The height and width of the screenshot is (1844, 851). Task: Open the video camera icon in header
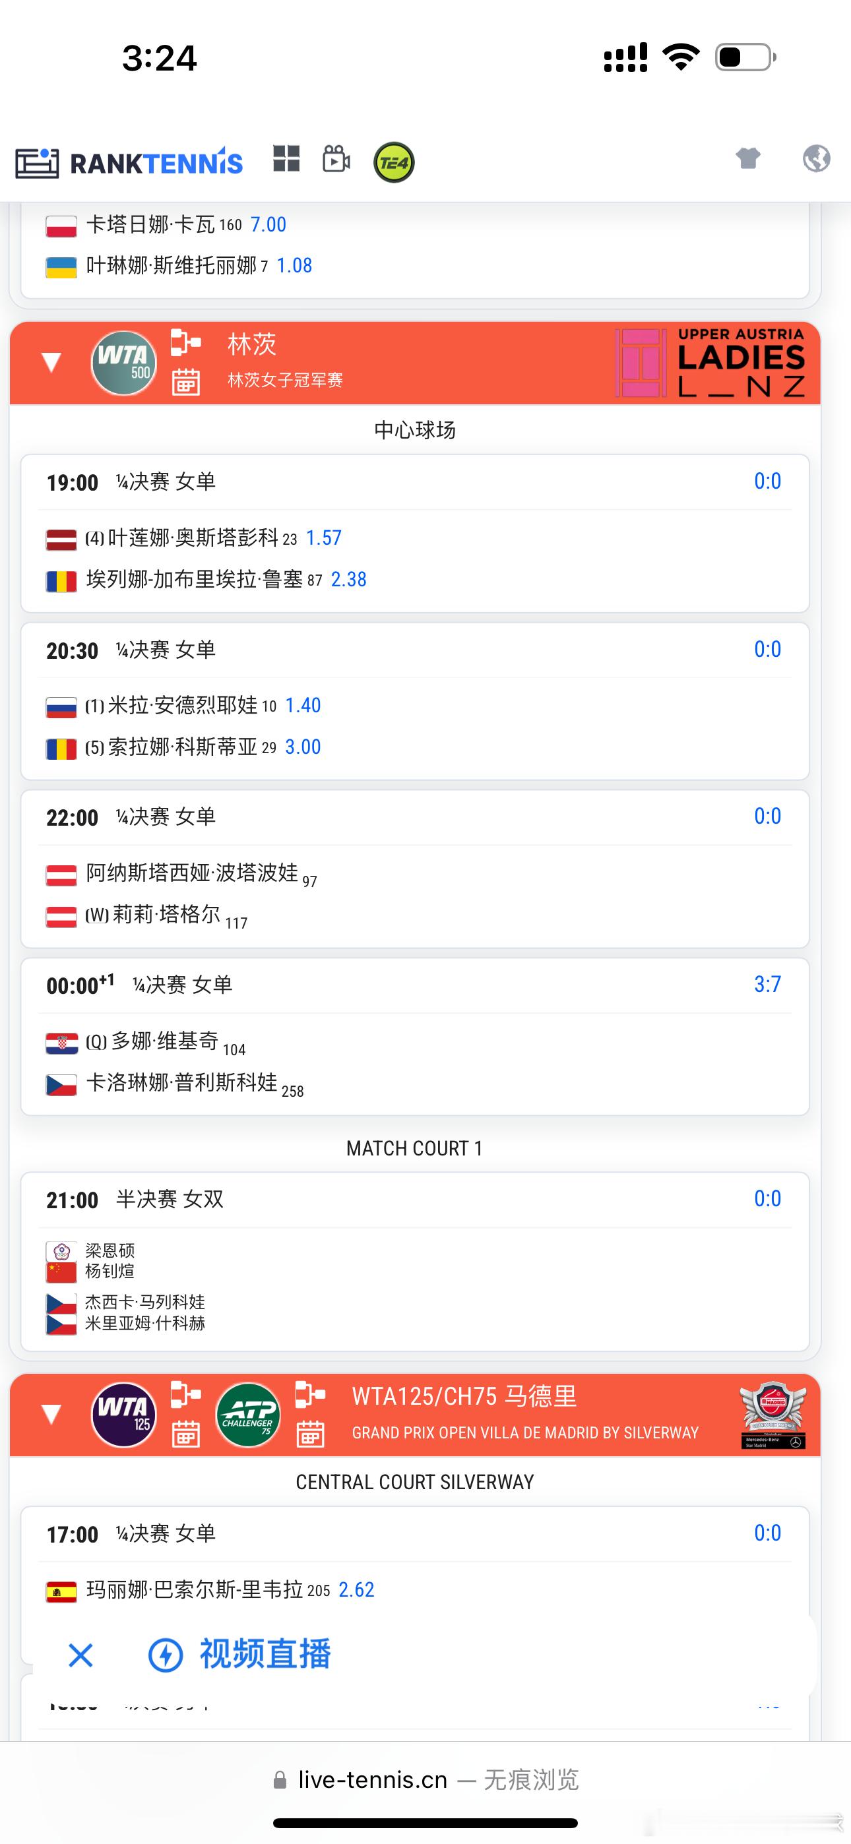336,159
